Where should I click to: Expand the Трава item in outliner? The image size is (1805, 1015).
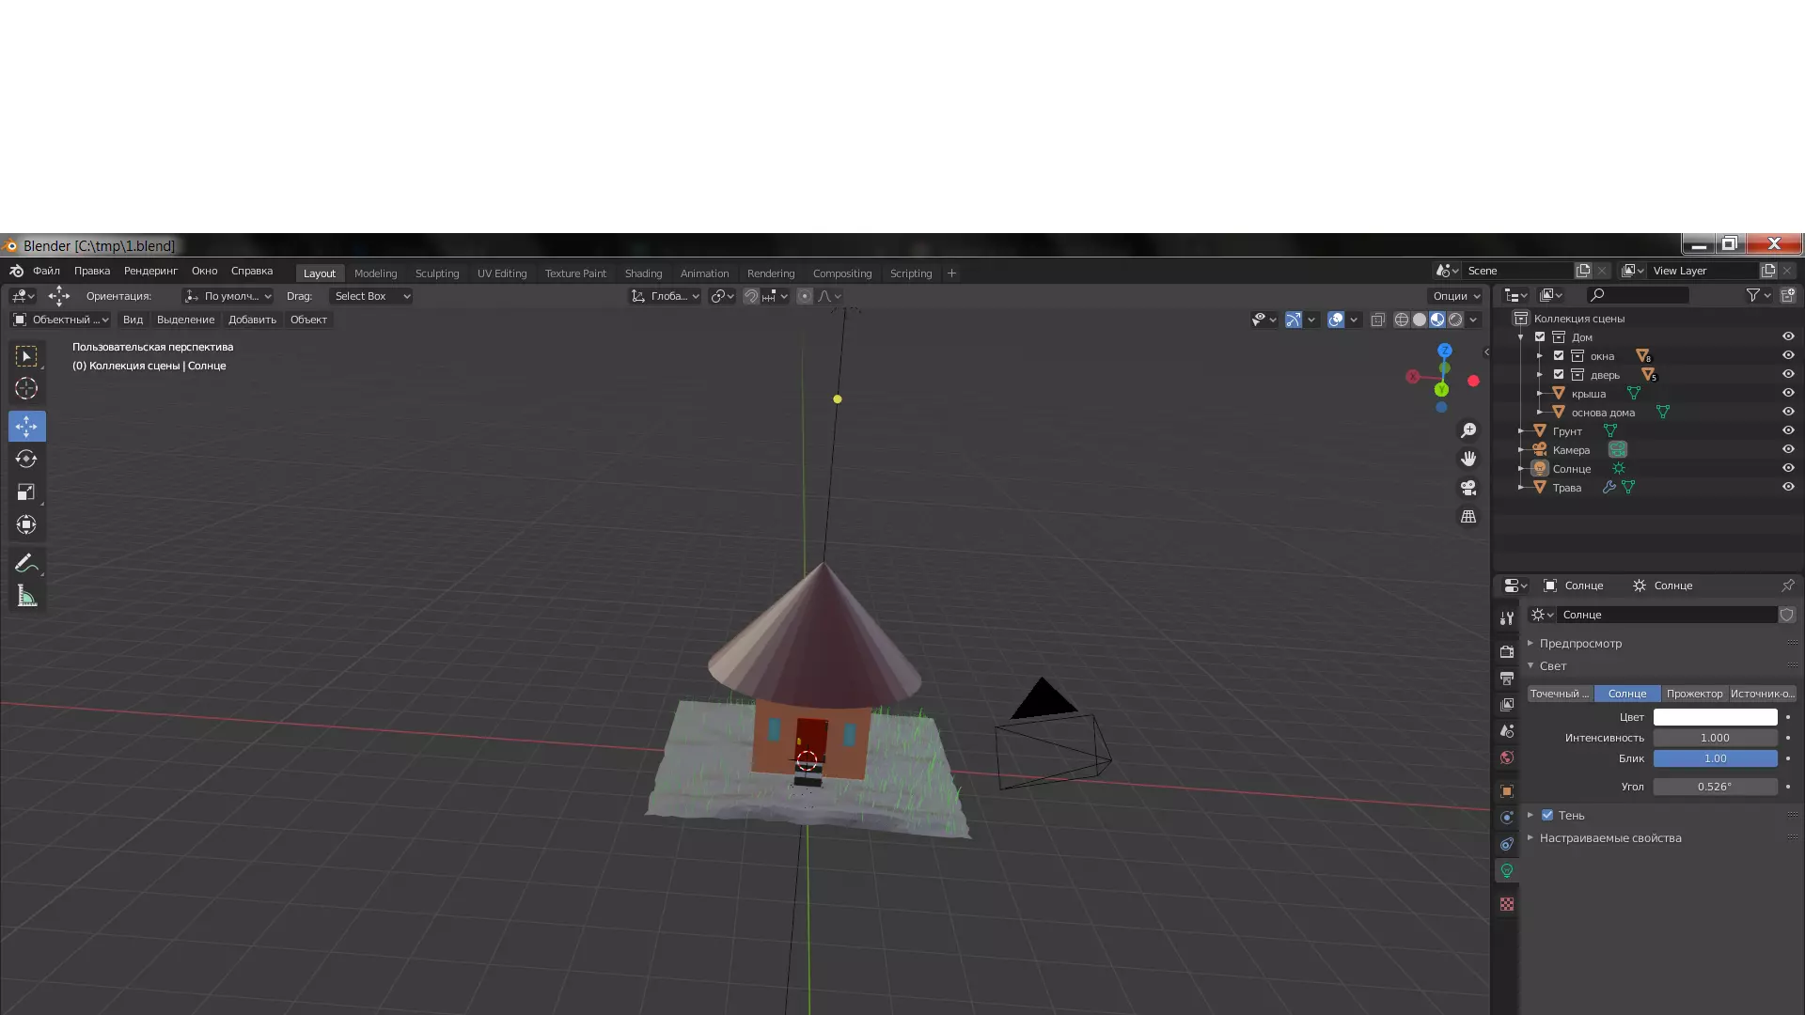click(x=1521, y=488)
